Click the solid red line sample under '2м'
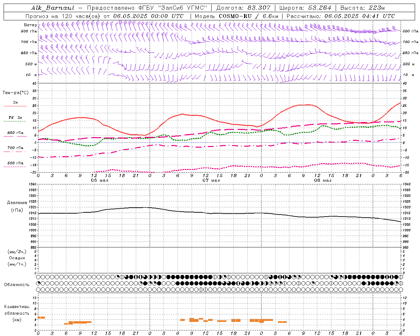The width and height of the screenshot is (420, 336). point(15,106)
